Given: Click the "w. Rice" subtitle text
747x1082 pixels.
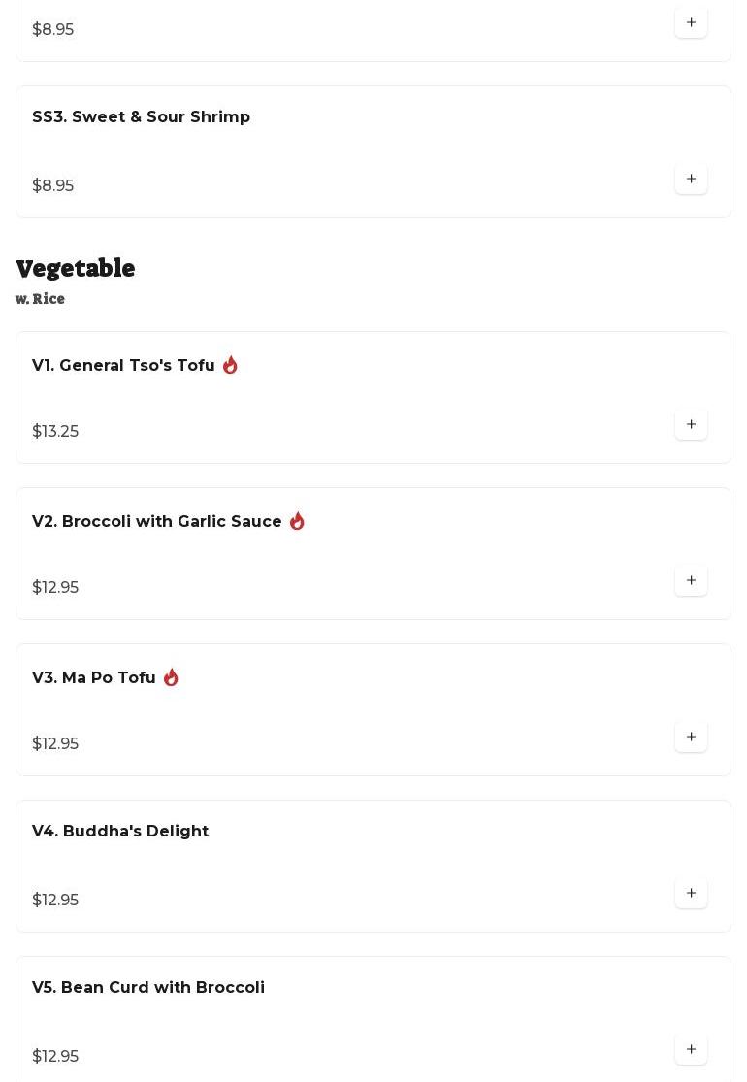Looking at the screenshot, I should tap(41, 299).
